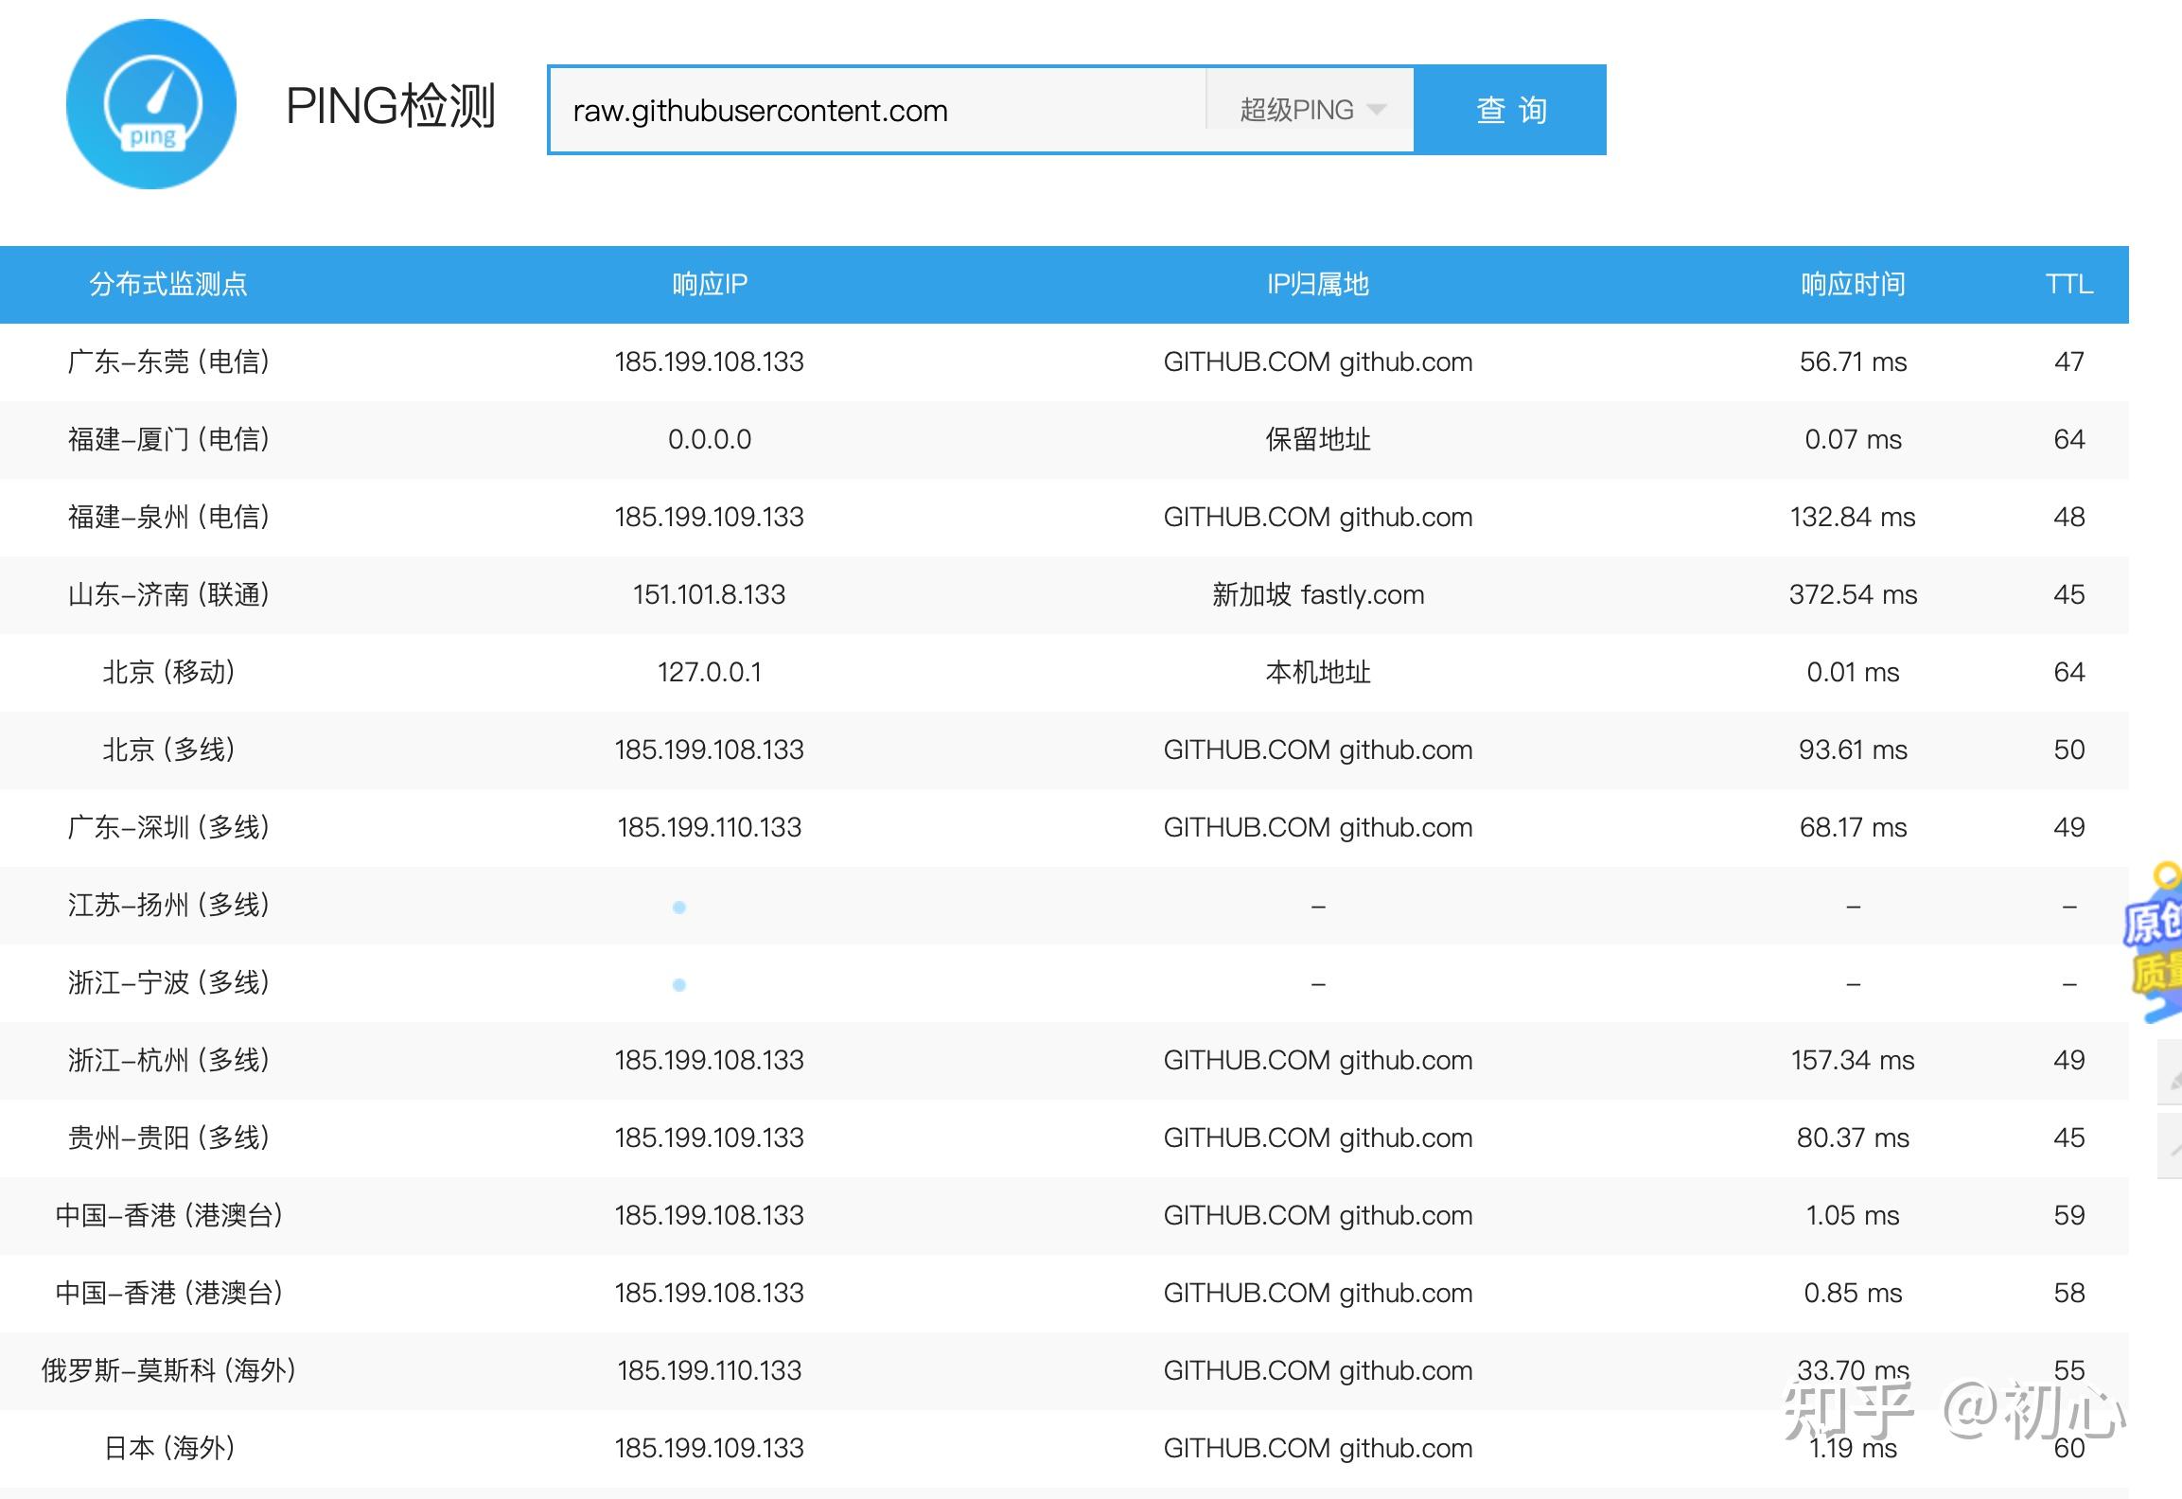Click the 157.34 ms response time

click(1853, 1060)
